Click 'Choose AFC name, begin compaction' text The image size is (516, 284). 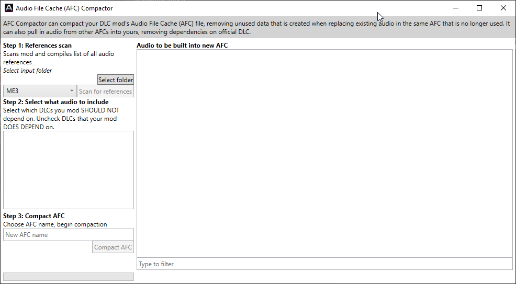coord(55,224)
